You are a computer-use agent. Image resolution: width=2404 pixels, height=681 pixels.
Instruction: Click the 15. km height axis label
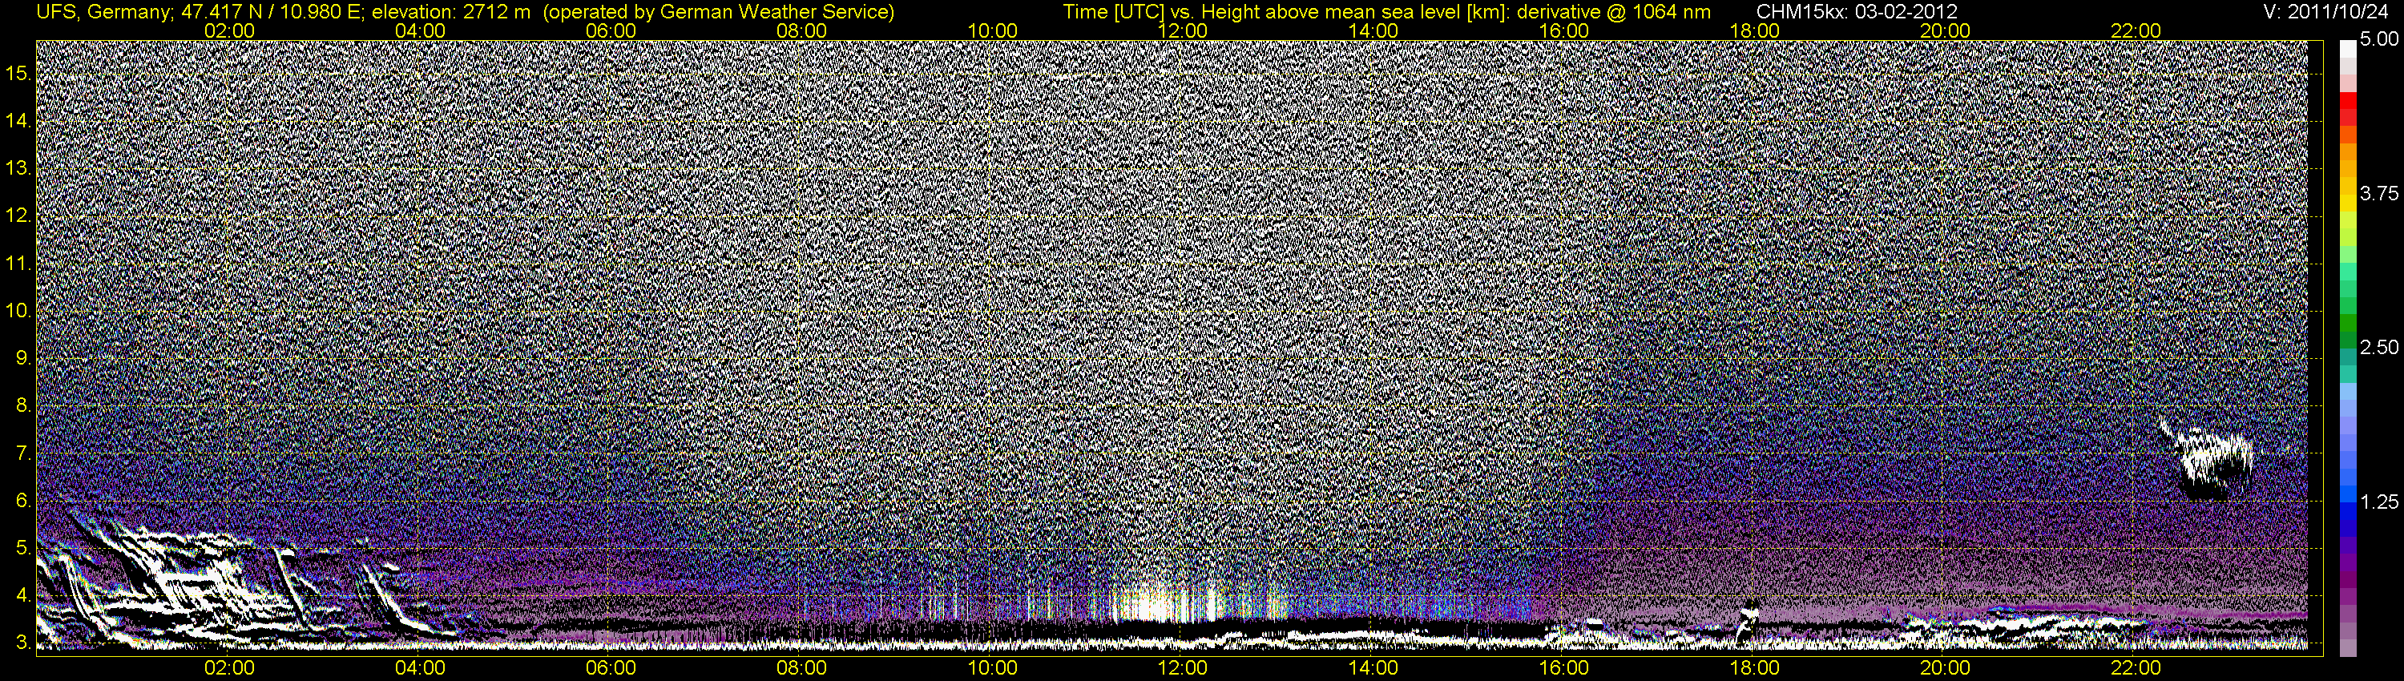coord(18,73)
